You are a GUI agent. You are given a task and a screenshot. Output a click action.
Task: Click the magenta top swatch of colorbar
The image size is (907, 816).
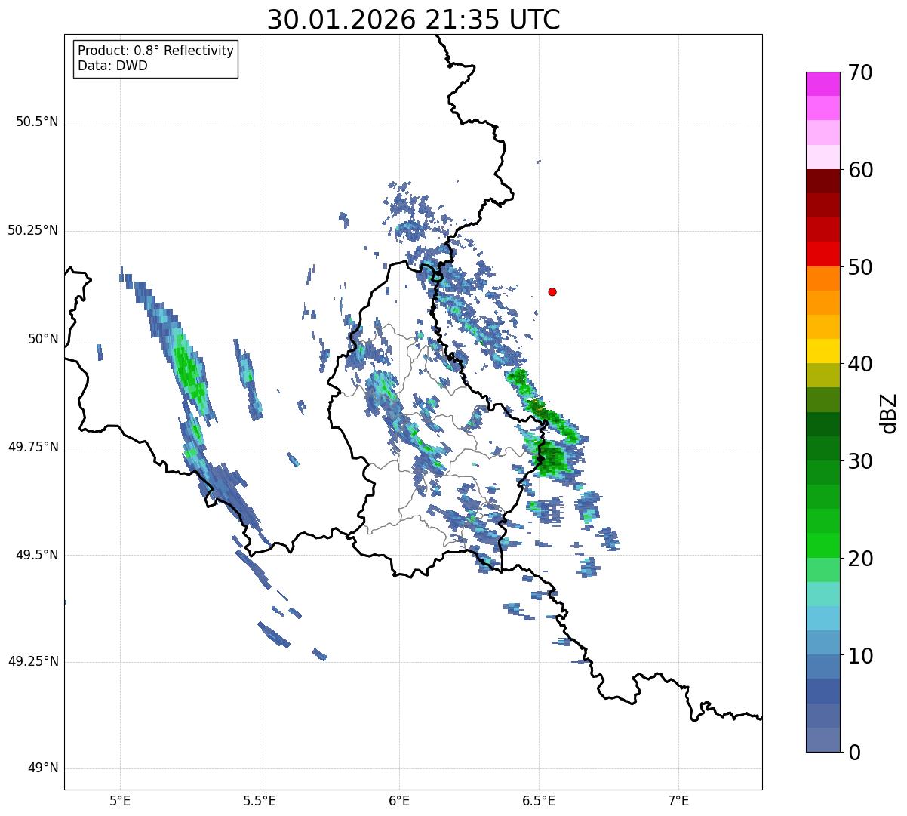pos(823,84)
